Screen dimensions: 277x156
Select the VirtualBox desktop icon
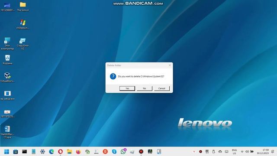(7, 77)
